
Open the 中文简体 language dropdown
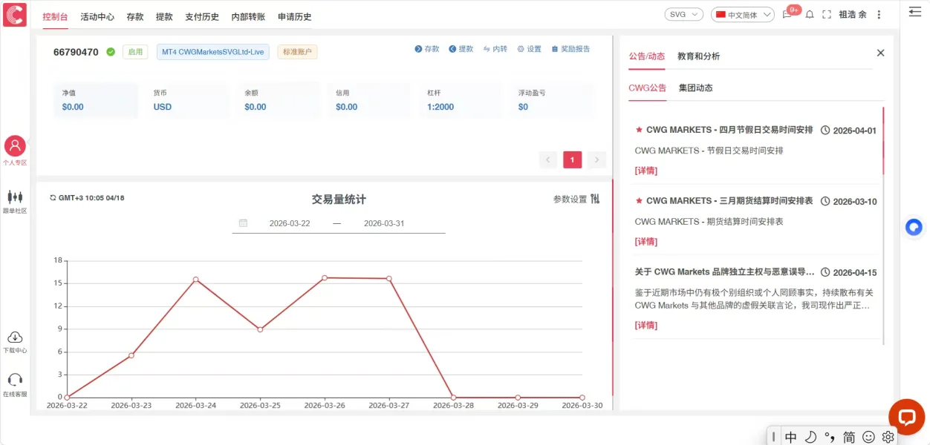pos(743,15)
